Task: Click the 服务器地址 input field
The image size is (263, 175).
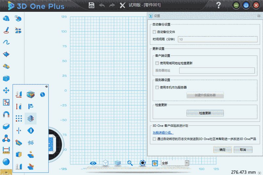Action: coord(217,71)
